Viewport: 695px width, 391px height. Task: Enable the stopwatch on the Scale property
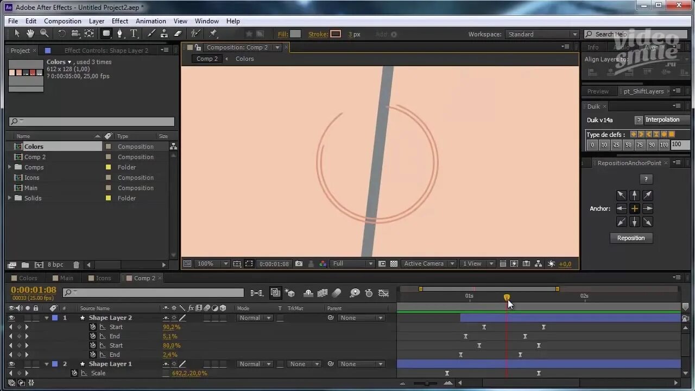tap(74, 373)
